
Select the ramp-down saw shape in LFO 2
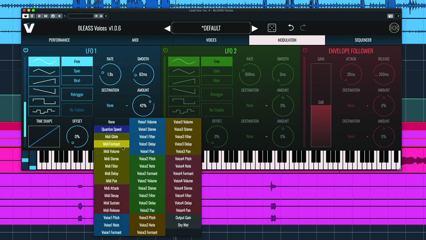(x=184, y=91)
